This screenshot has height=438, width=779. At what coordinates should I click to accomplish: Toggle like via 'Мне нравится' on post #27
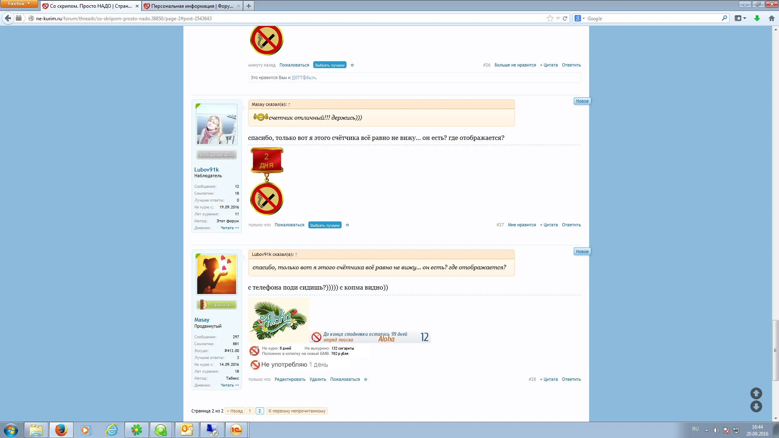coord(522,225)
